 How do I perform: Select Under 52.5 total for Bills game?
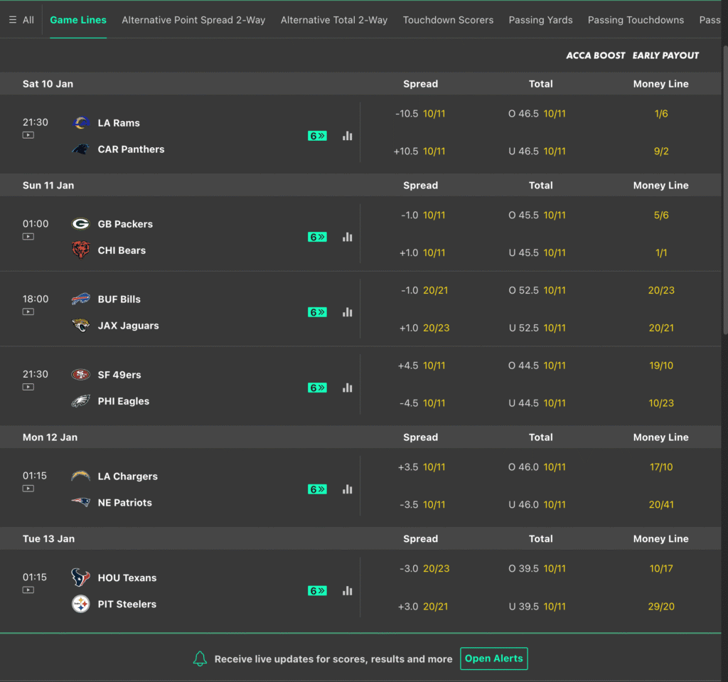tap(537, 328)
